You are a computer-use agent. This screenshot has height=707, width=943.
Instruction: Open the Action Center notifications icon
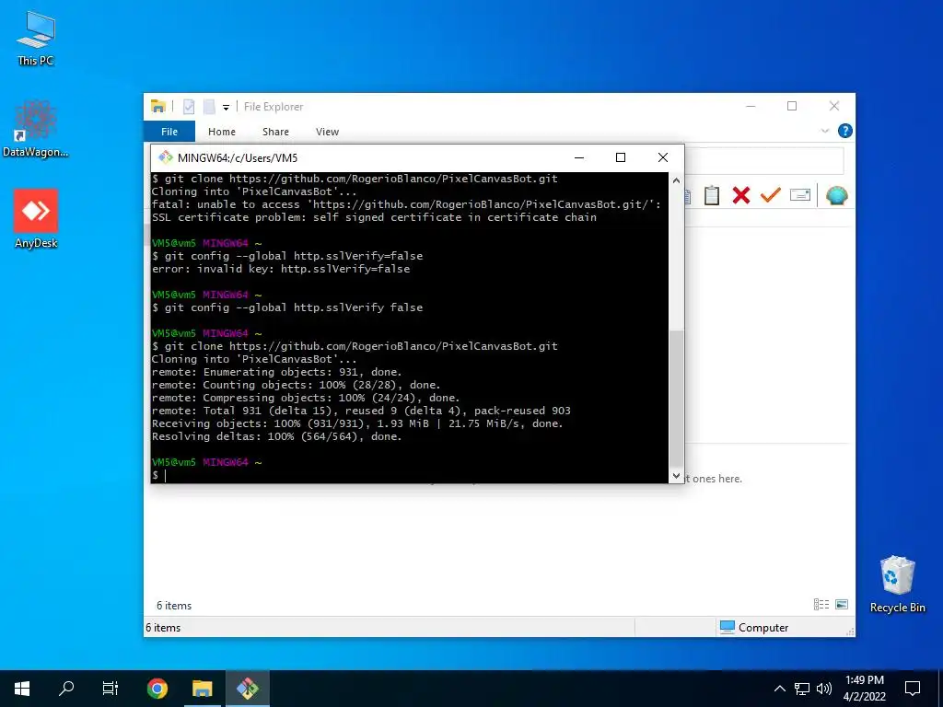click(x=913, y=689)
